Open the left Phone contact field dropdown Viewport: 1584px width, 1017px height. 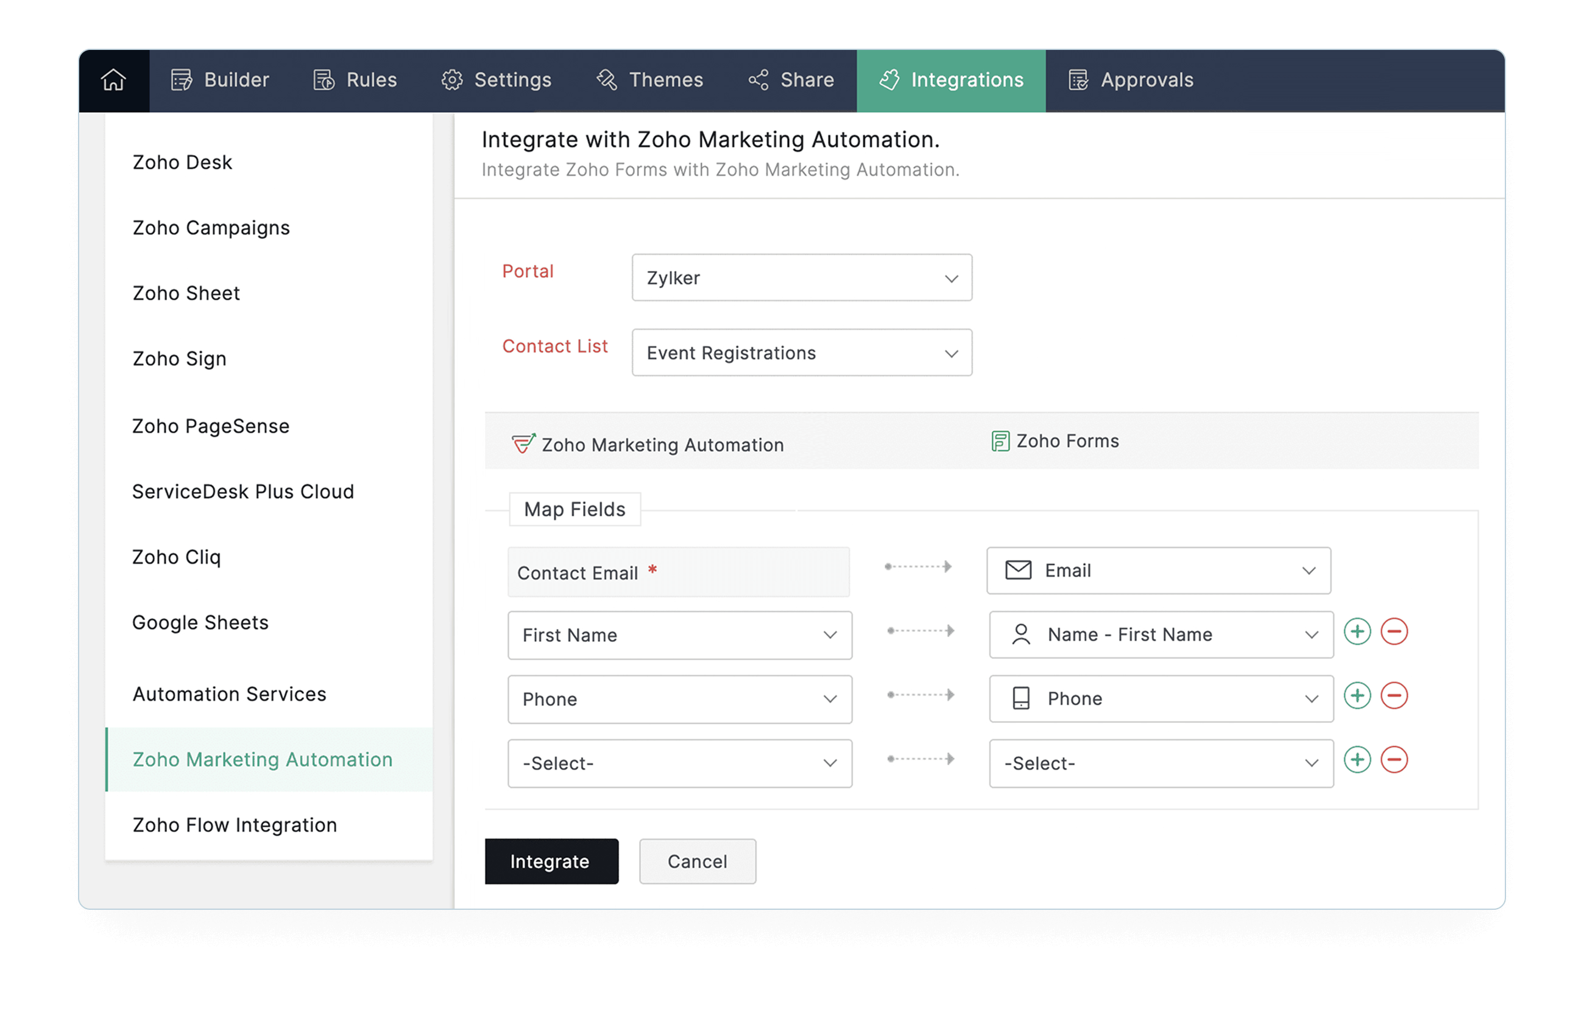click(x=680, y=699)
